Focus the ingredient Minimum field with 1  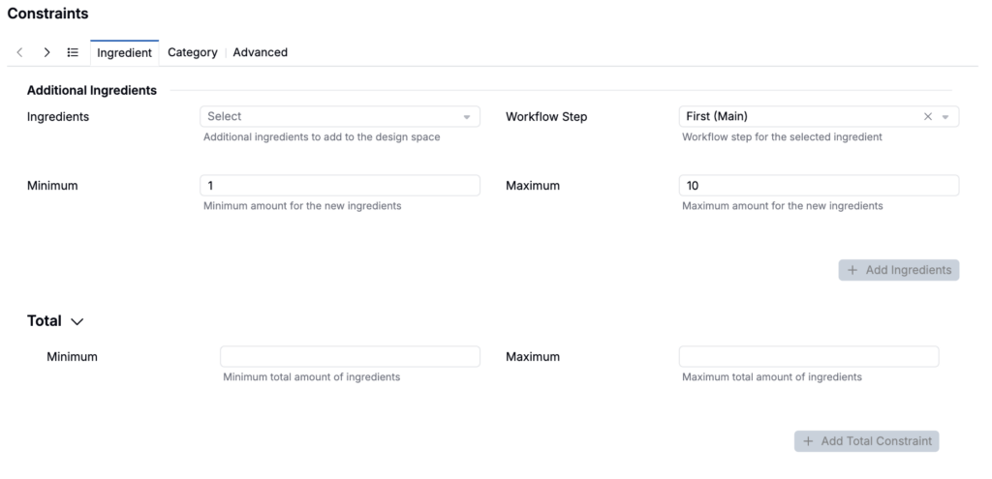[340, 186]
